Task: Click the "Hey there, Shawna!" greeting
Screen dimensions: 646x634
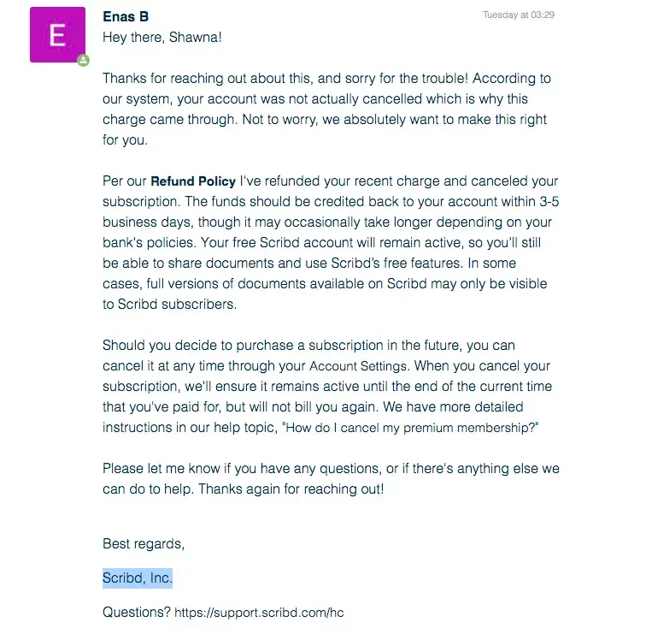Action: (163, 38)
